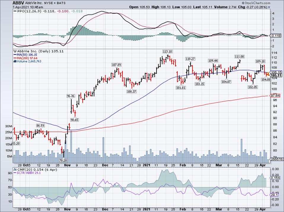The height and width of the screenshot is (212, 284).
Task: Select the MA(50) 106.15 legend label
Action: coord(27,54)
